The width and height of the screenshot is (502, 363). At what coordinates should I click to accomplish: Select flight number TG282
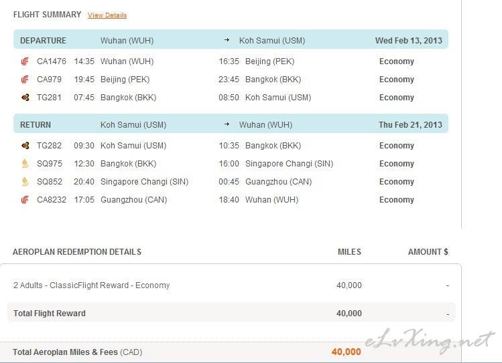(x=49, y=146)
